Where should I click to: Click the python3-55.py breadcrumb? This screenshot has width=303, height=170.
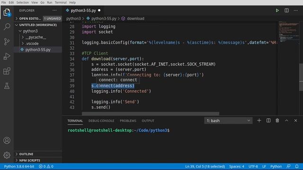coord(101,18)
